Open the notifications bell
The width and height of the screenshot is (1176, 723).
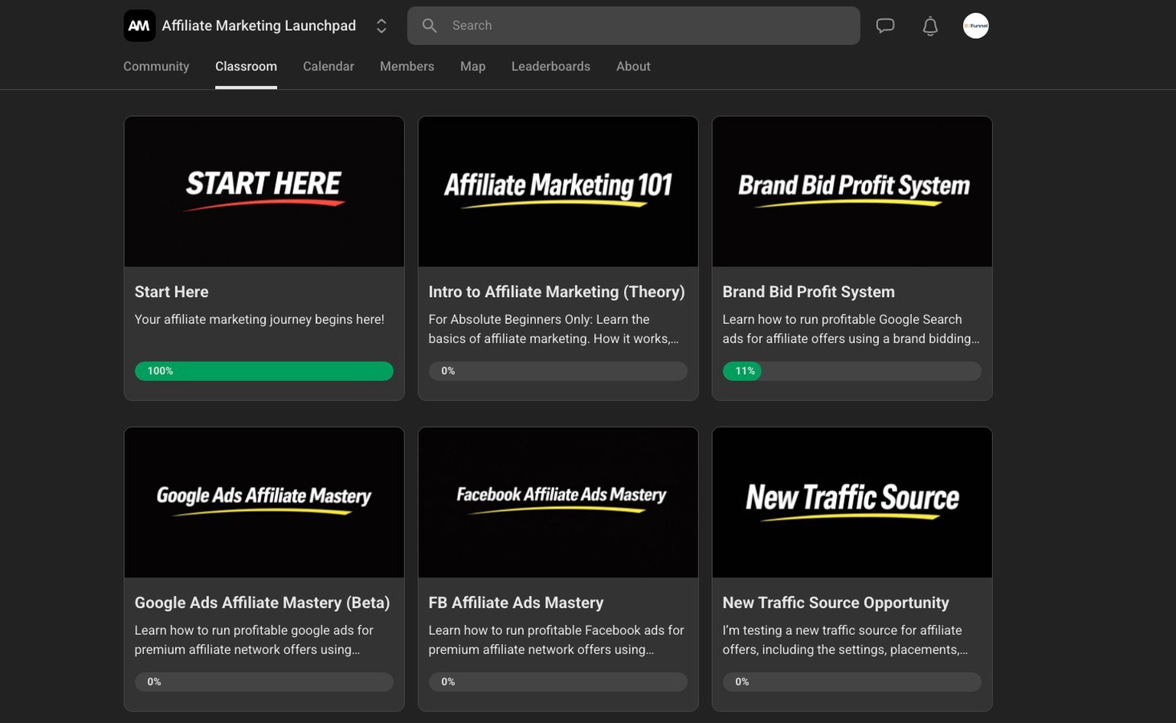(x=930, y=26)
